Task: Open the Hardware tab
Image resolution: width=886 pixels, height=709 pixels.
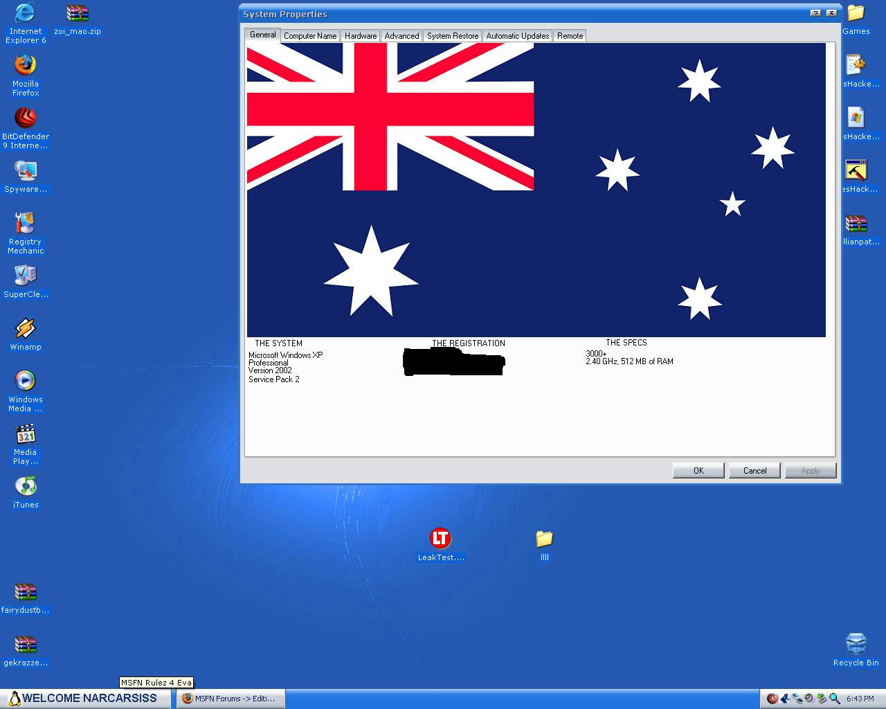Action: 361,36
